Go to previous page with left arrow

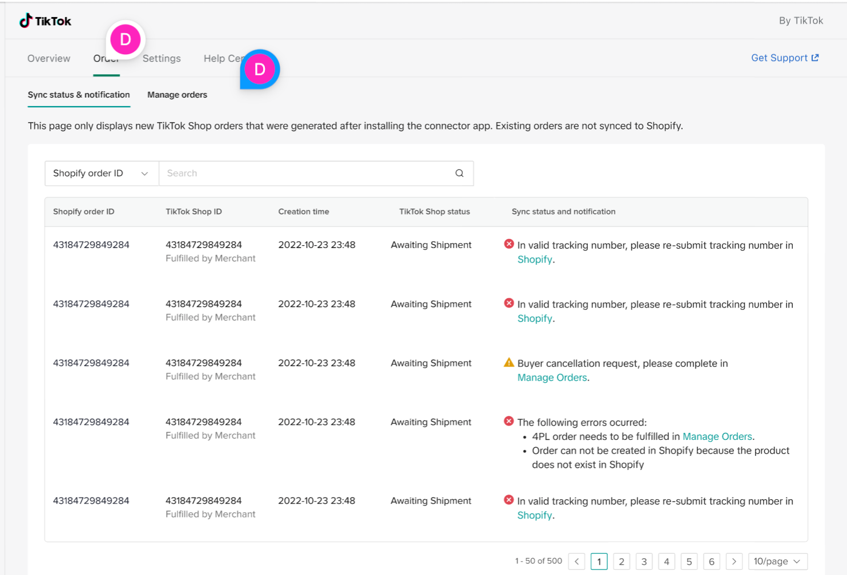pyautogui.click(x=576, y=561)
